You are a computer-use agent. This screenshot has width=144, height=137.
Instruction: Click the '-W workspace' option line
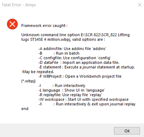[84, 99]
